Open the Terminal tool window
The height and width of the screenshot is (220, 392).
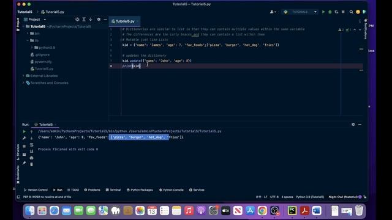[x=113, y=190]
